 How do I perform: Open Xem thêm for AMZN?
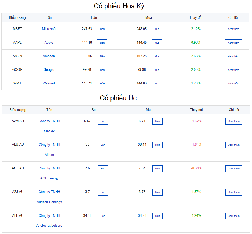pyautogui.click(x=233, y=56)
